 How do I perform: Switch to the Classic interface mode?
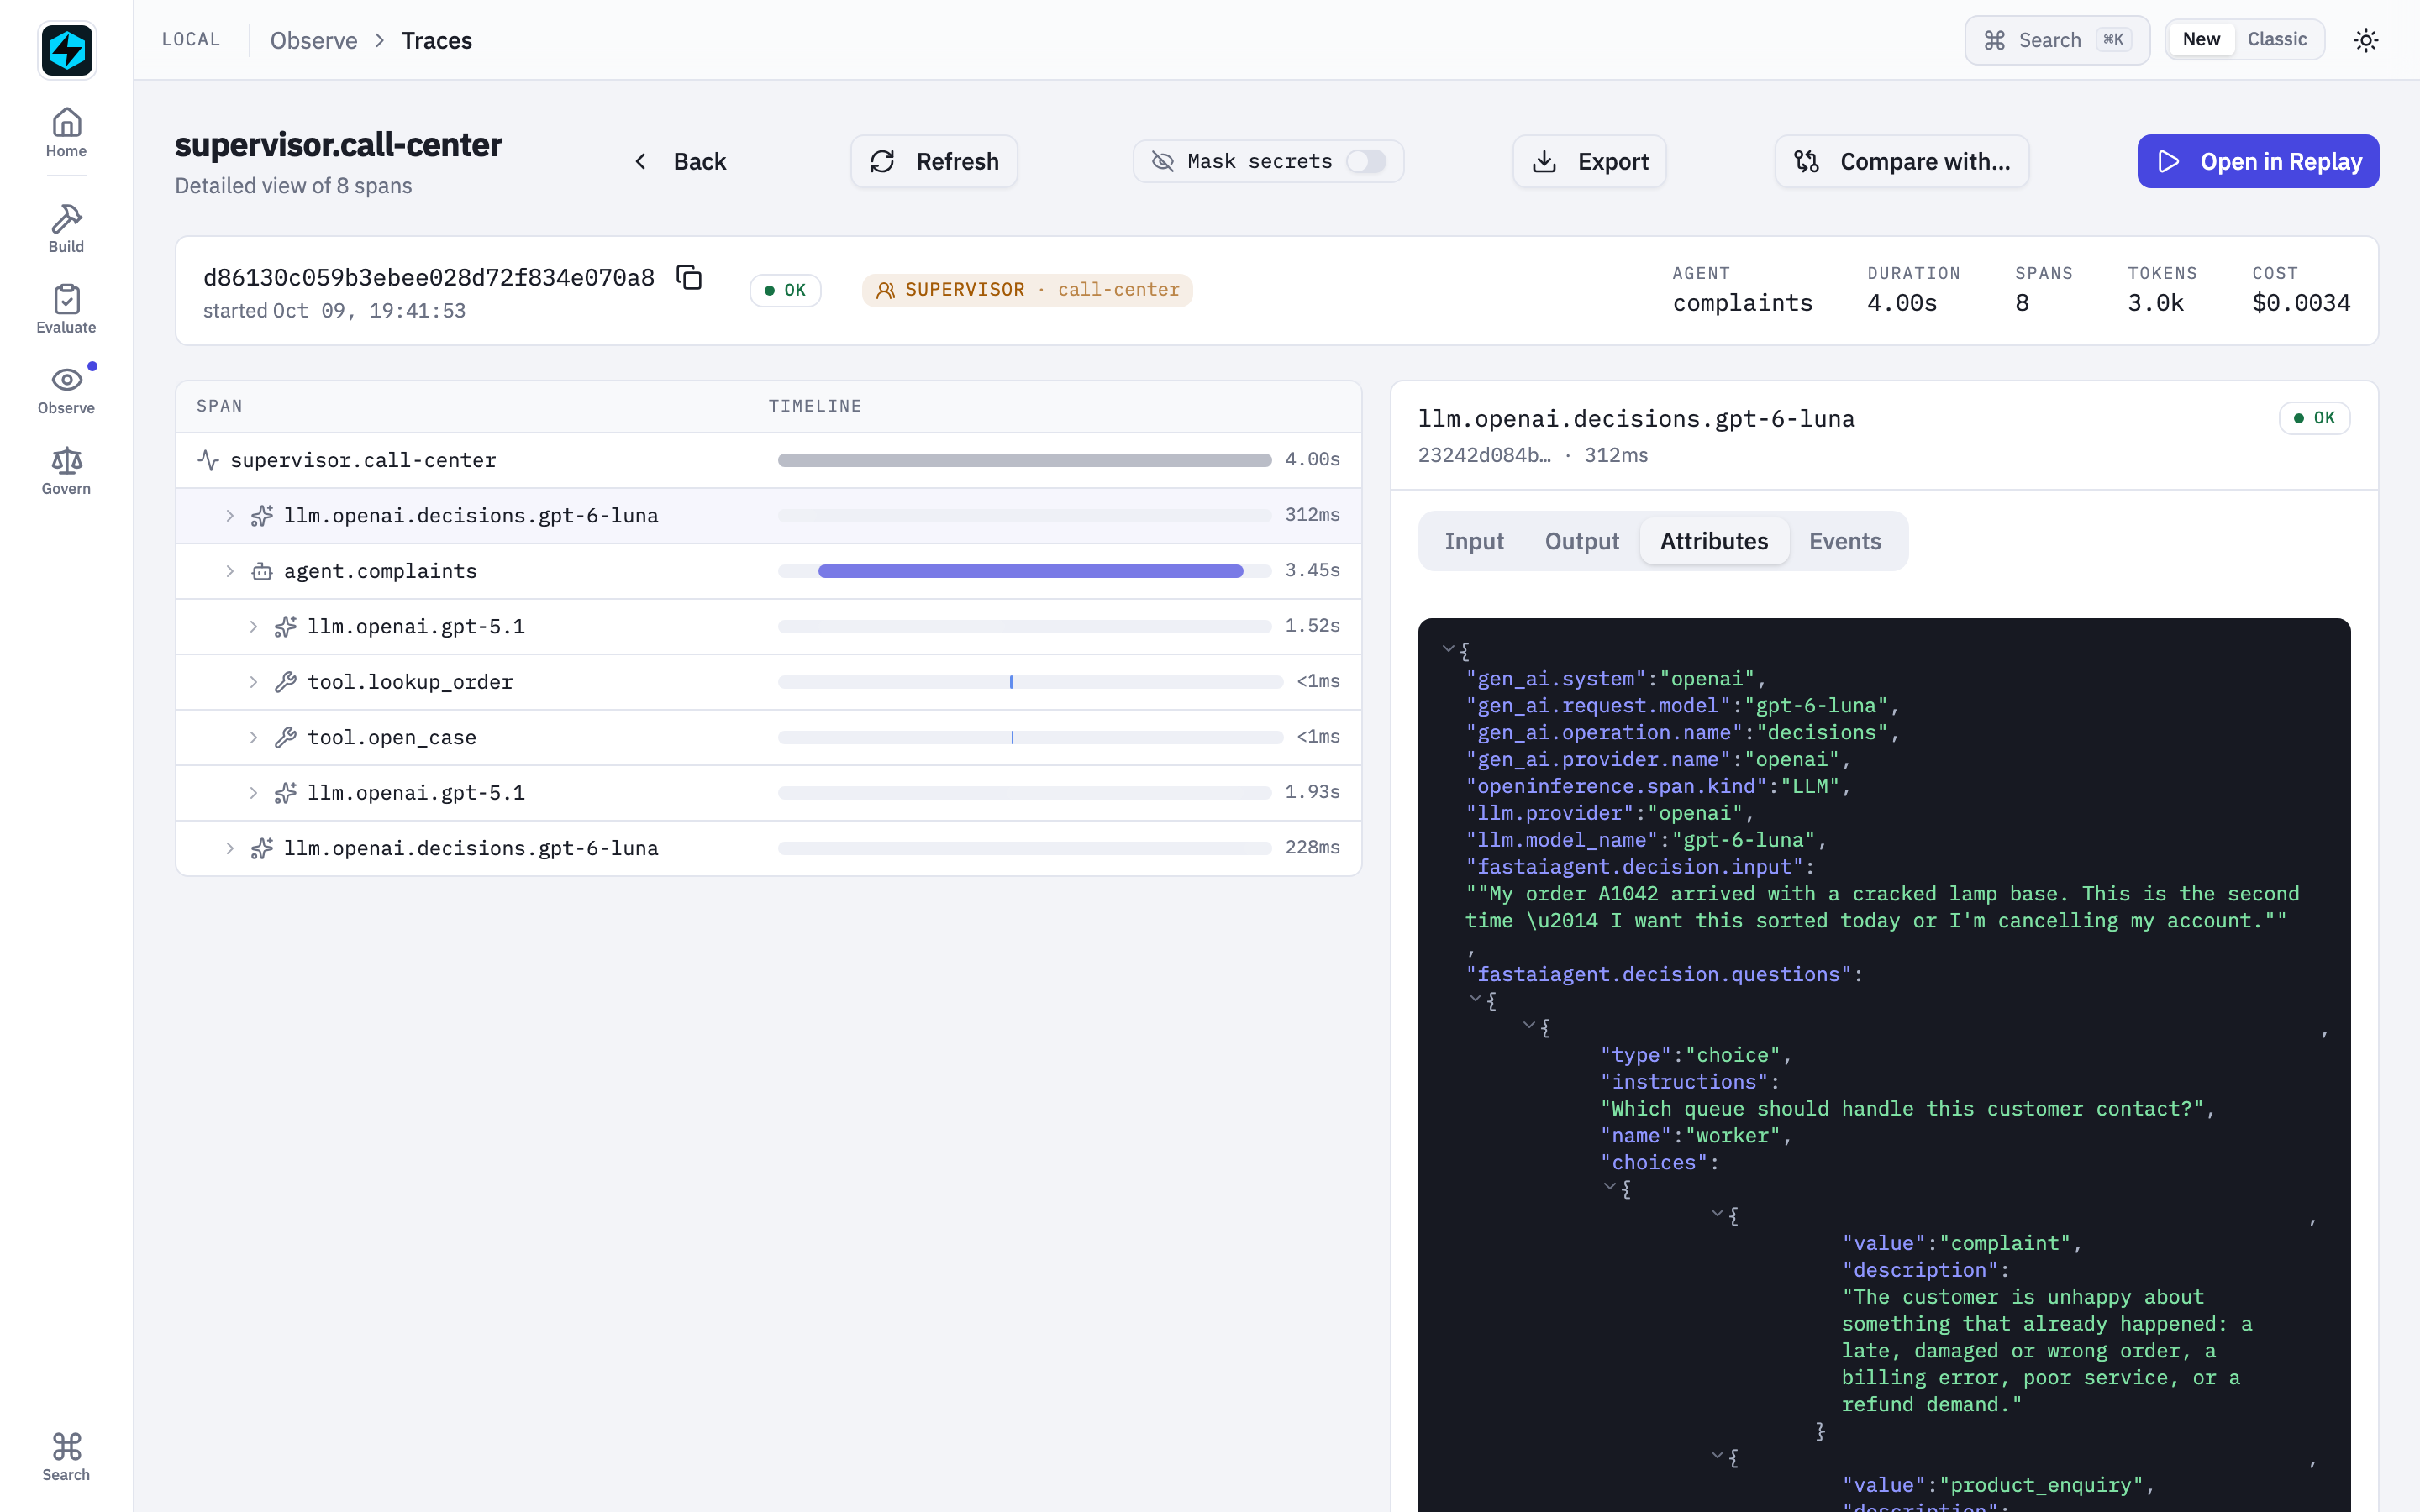(x=2277, y=39)
